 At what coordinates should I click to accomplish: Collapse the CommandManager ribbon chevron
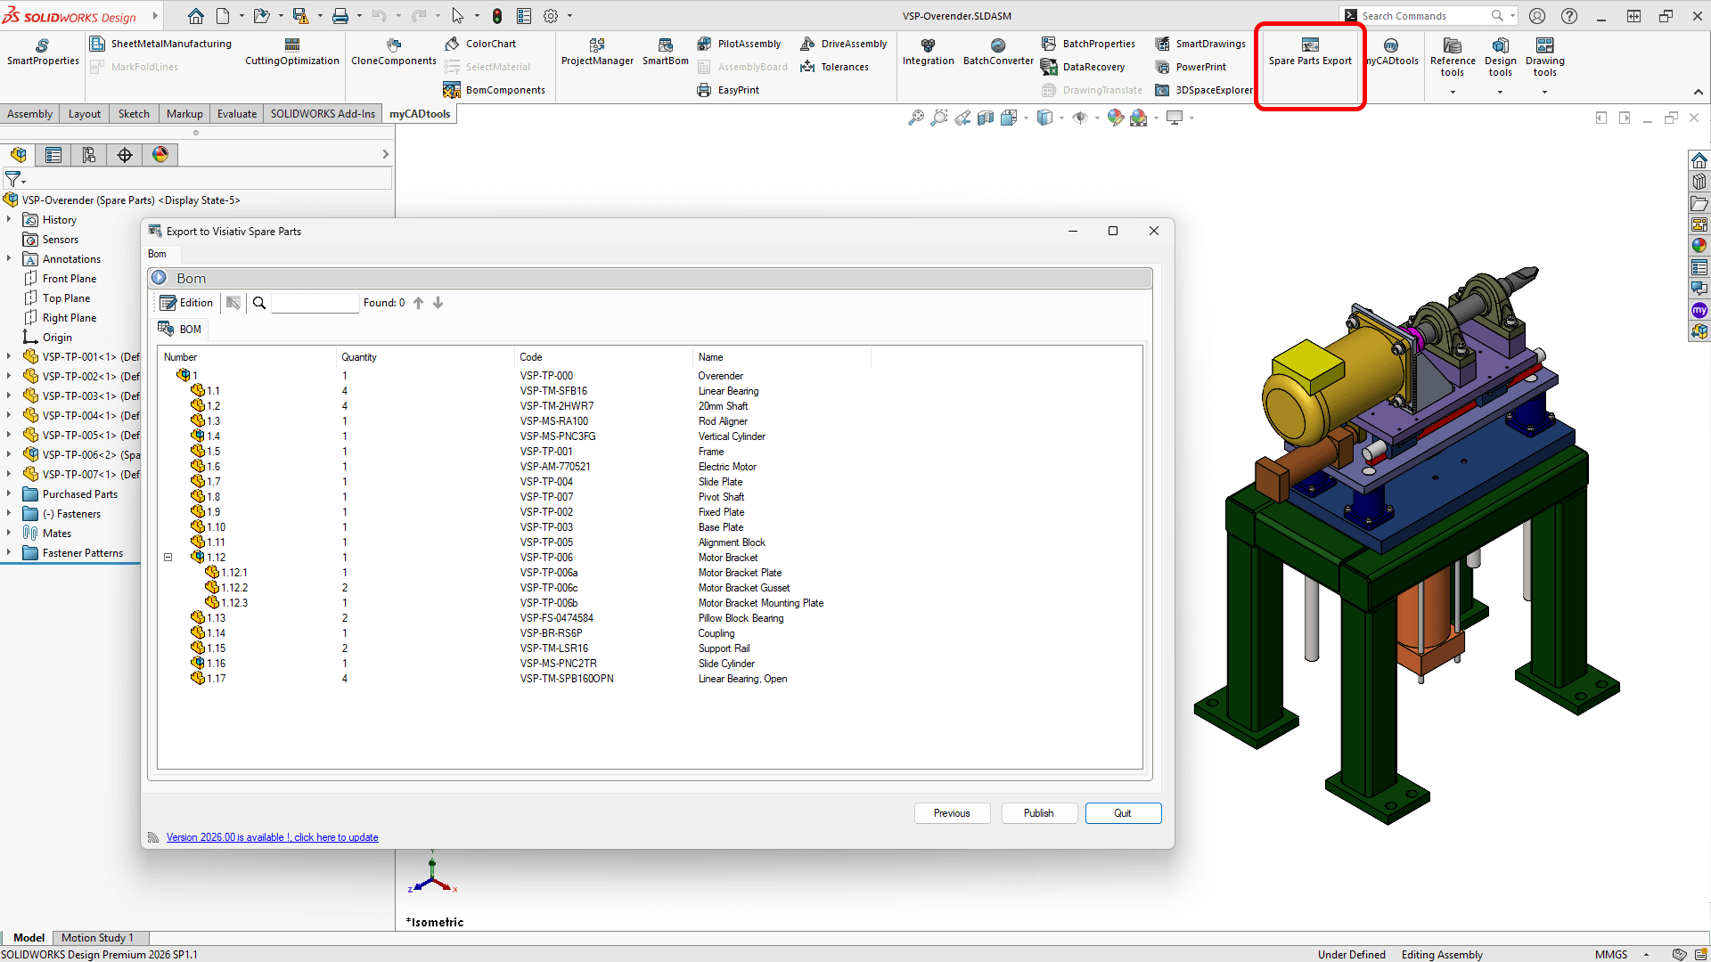[x=1699, y=91]
